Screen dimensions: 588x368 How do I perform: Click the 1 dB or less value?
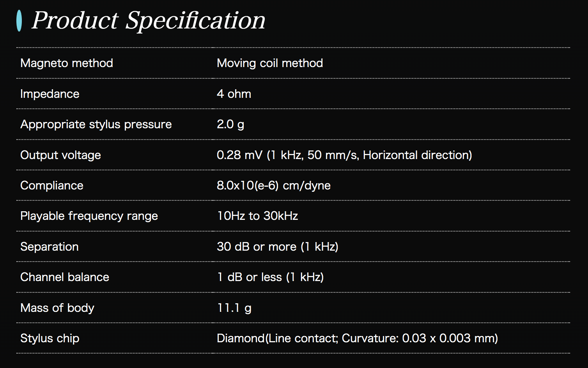[x=271, y=277]
